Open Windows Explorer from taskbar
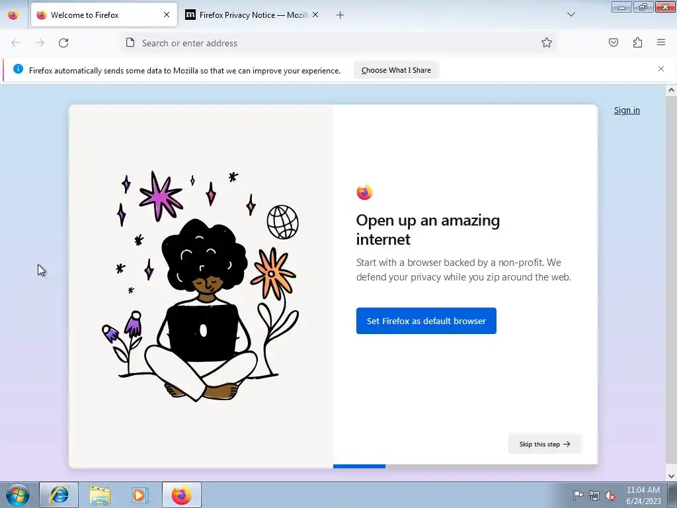This screenshot has width=677, height=508. click(100, 495)
